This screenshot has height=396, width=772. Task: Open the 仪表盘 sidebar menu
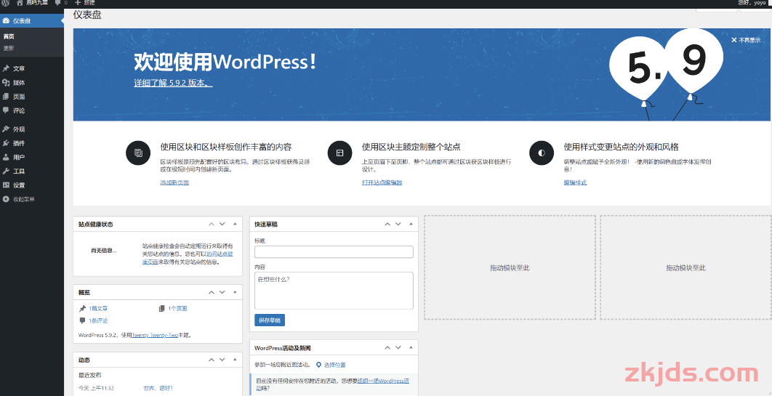coord(32,20)
